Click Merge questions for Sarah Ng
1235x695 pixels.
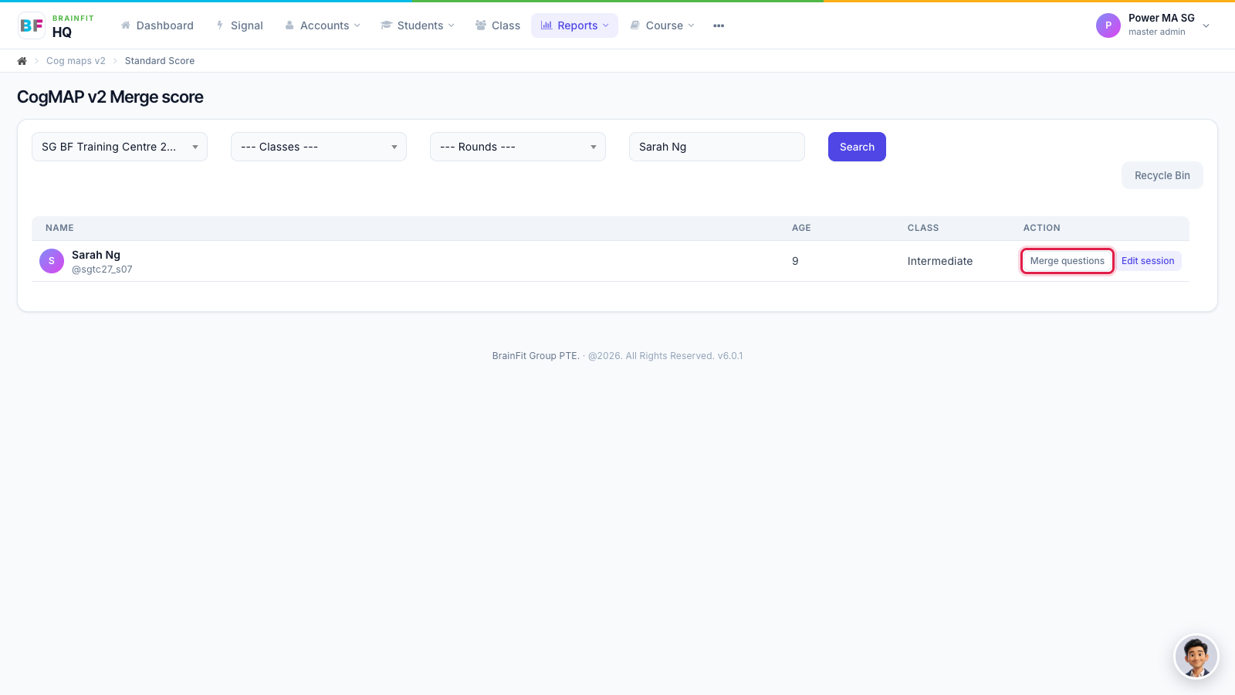coord(1067,261)
